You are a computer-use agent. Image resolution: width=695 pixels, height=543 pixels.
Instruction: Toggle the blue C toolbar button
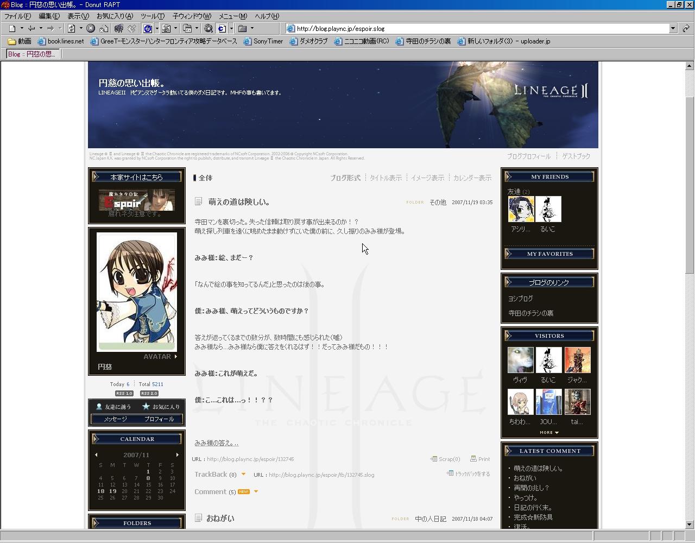coord(222,28)
